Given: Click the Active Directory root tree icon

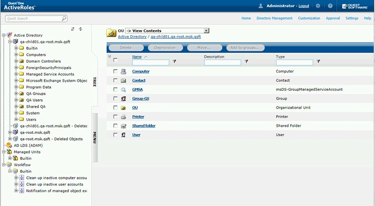Looking at the screenshot, I should click(9, 35).
